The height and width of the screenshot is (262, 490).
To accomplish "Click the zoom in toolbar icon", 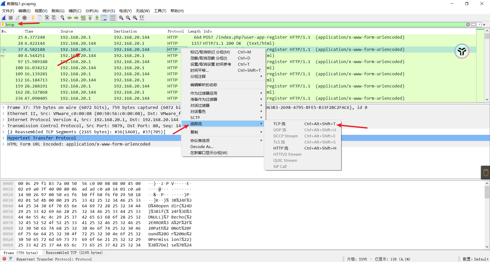I will 121,18.
